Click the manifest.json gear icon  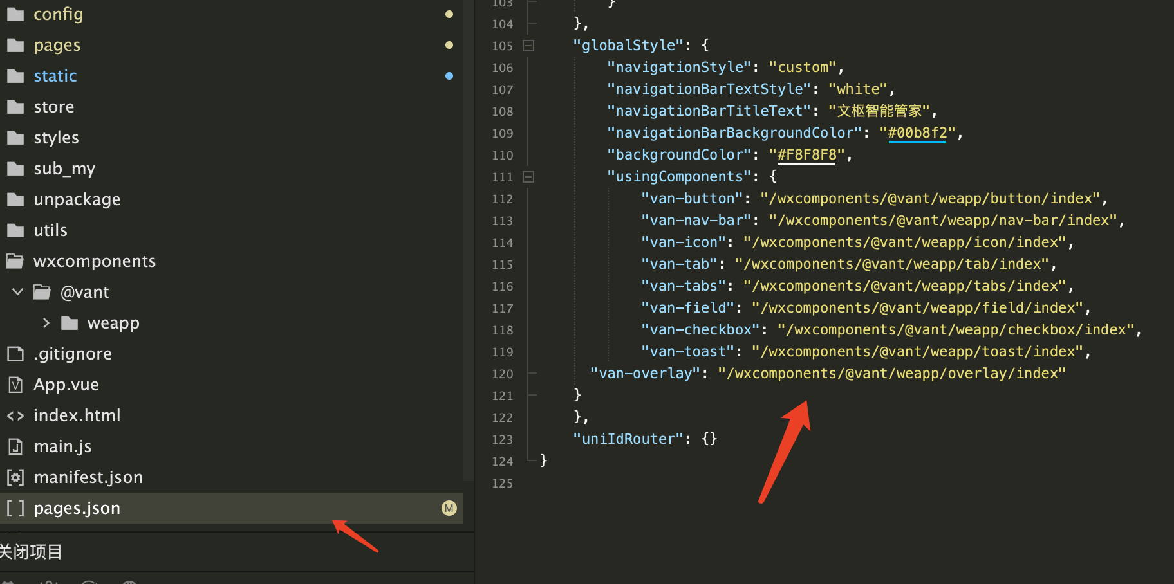[15, 477]
